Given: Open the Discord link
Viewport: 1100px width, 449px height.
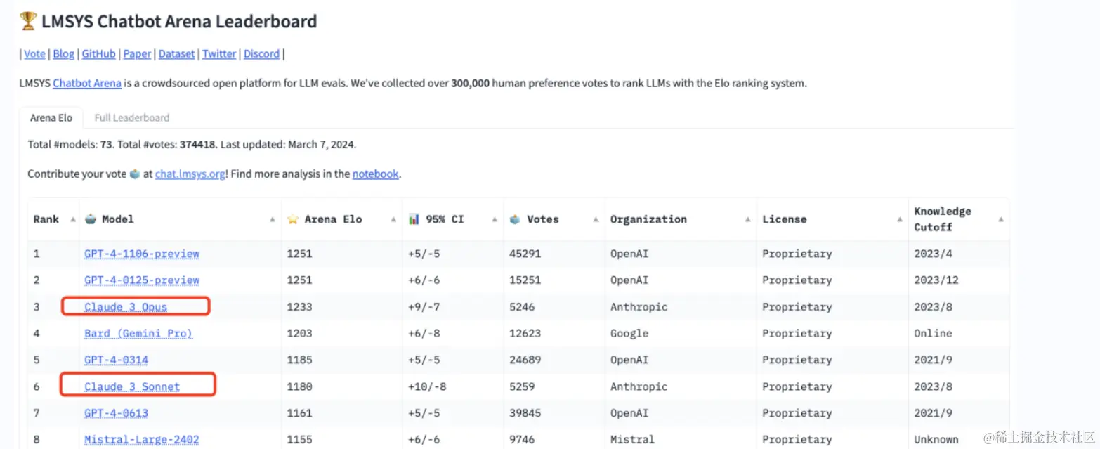Looking at the screenshot, I should click(x=261, y=54).
